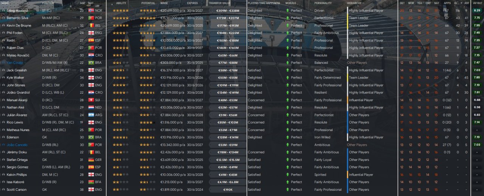Screen dimensions: 484x196
Task: Sort by the HIERARCHY column header
Action: point(354,3)
